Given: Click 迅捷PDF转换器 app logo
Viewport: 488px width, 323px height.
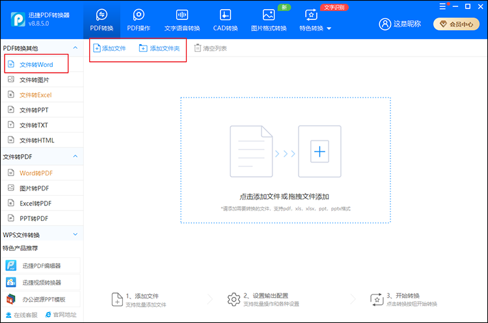Looking at the screenshot, I should point(18,19).
